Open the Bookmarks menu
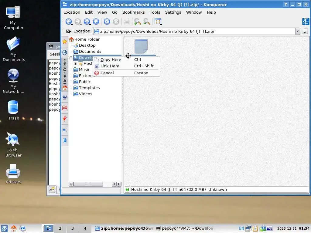 [134, 12]
